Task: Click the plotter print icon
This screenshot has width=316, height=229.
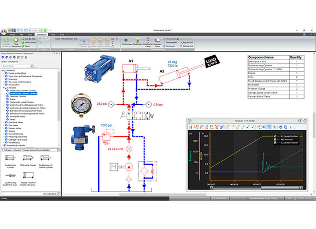Action: [281, 127]
